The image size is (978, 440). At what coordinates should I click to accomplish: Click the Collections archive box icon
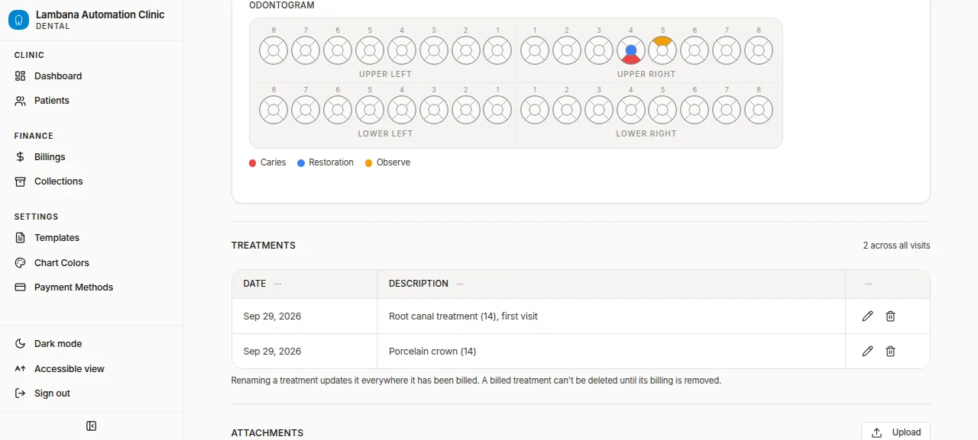coord(21,181)
